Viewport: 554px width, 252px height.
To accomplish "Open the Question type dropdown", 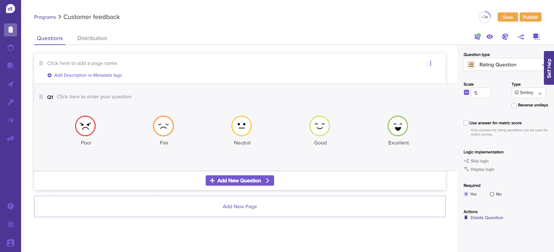I will (504, 65).
